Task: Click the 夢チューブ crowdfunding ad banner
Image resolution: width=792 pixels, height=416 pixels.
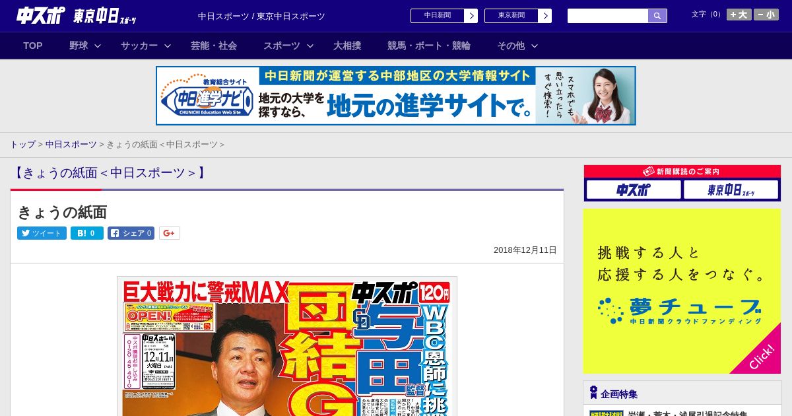Action: coord(682,291)
